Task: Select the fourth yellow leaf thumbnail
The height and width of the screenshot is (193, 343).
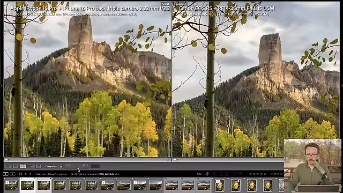Action: (267, 185)
